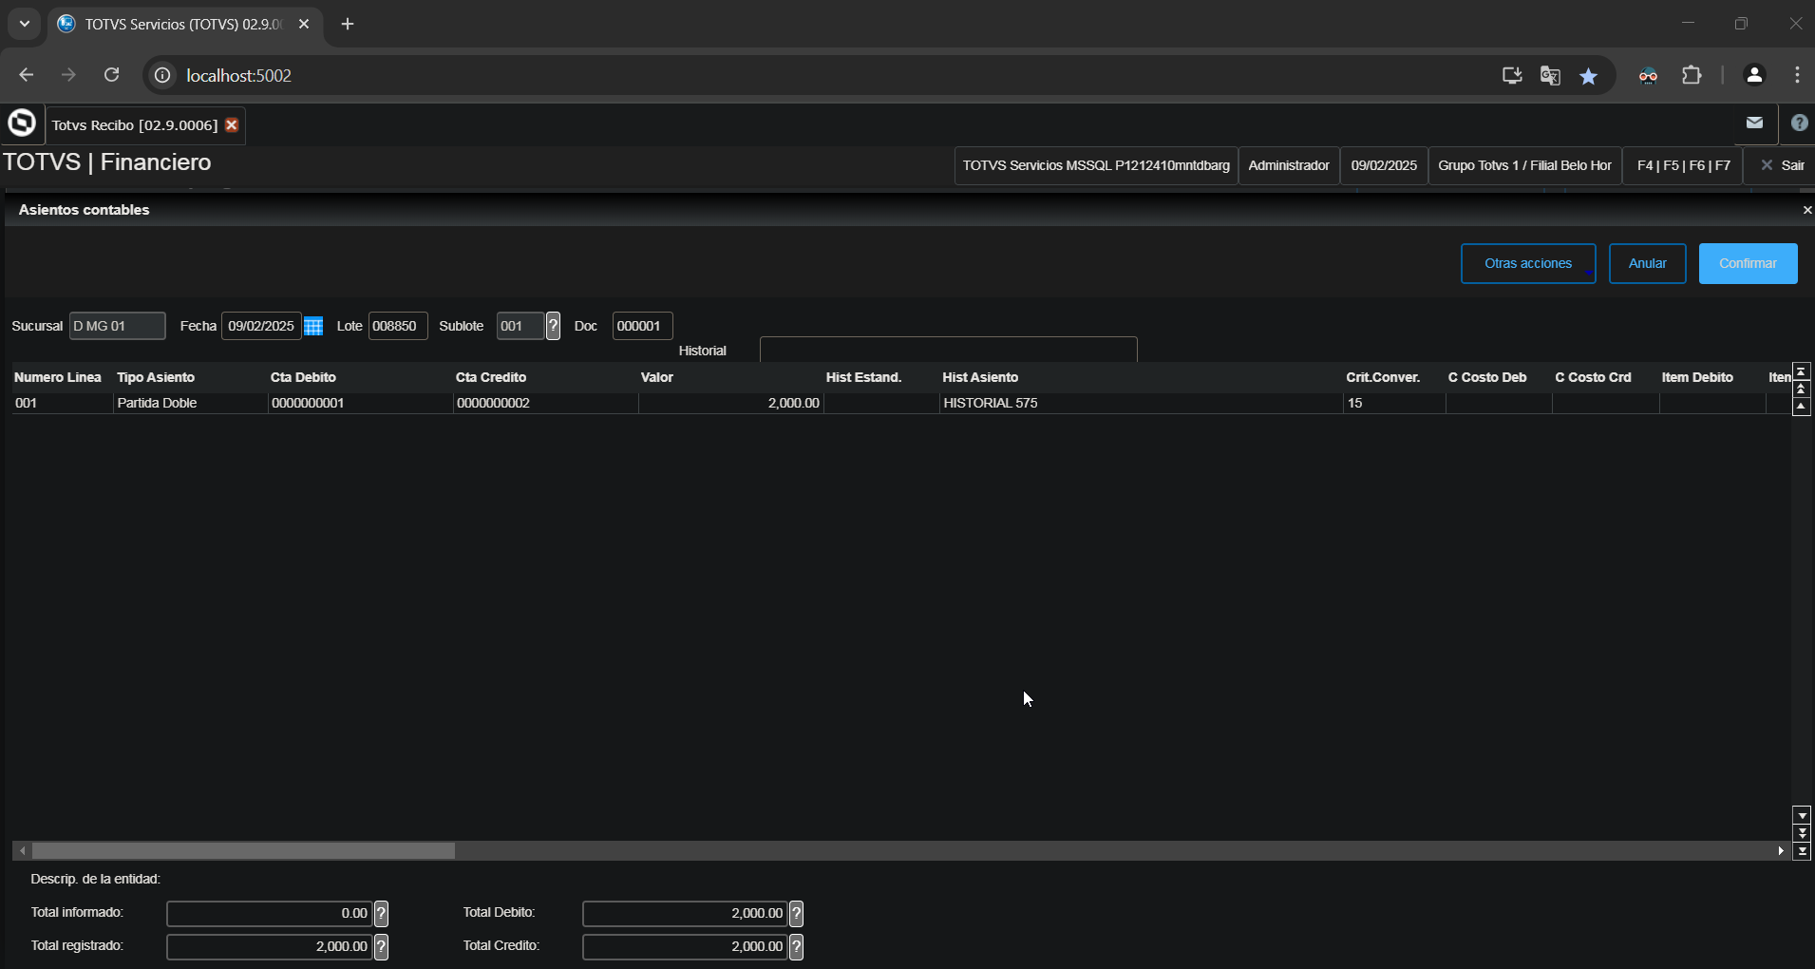Click the Confirmar button
Screen dimensions: 1815x969
click(x=1748, y=263)
